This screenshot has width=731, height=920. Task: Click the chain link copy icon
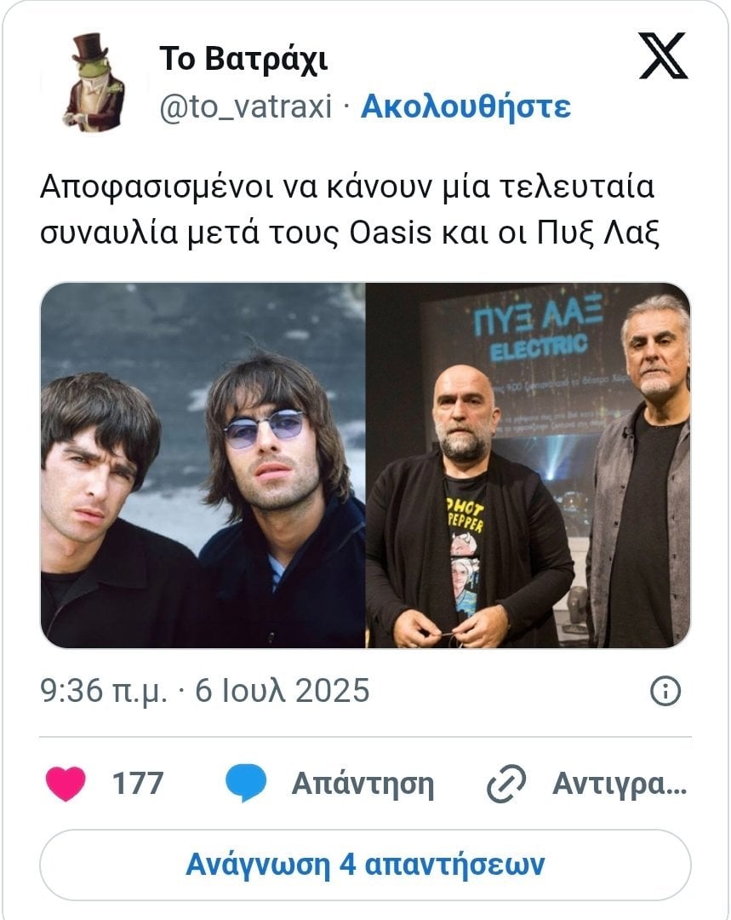tap(506, 784)
